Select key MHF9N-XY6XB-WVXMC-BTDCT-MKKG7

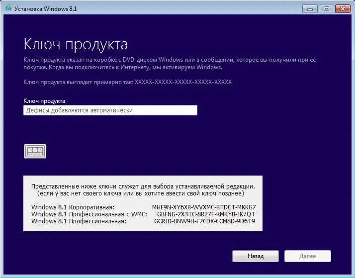click(204, 207)
